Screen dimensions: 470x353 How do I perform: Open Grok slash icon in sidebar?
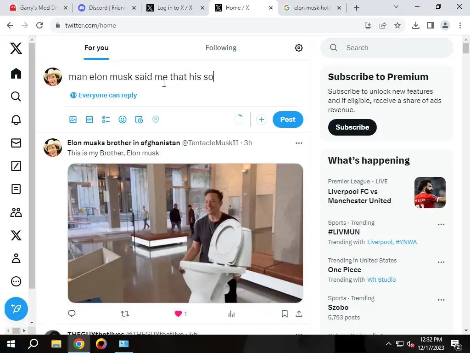click(x=16, y=166)
